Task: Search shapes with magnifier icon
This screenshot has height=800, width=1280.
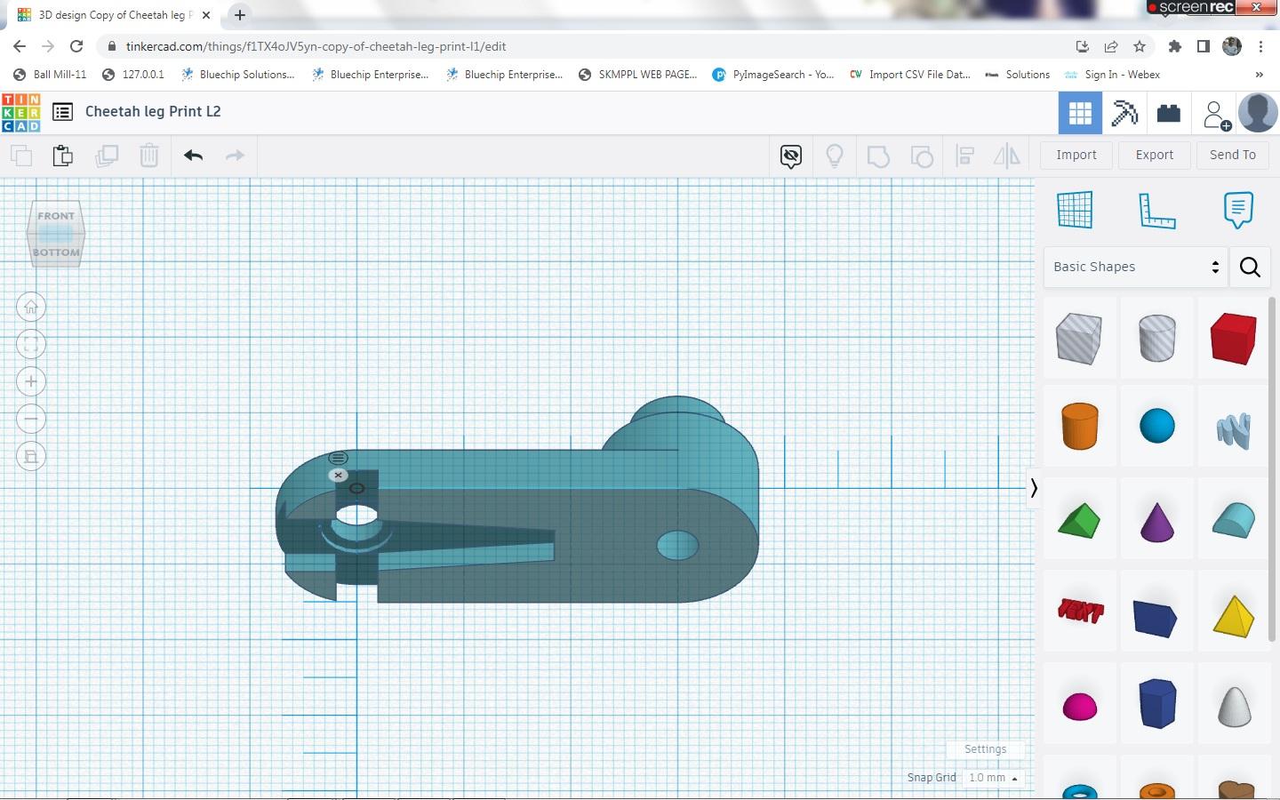Action: click(x=1250, y=267)
